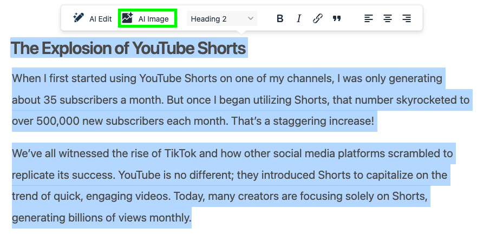Align text right
This screenshot has height=235, width=490.
point(406,19)
